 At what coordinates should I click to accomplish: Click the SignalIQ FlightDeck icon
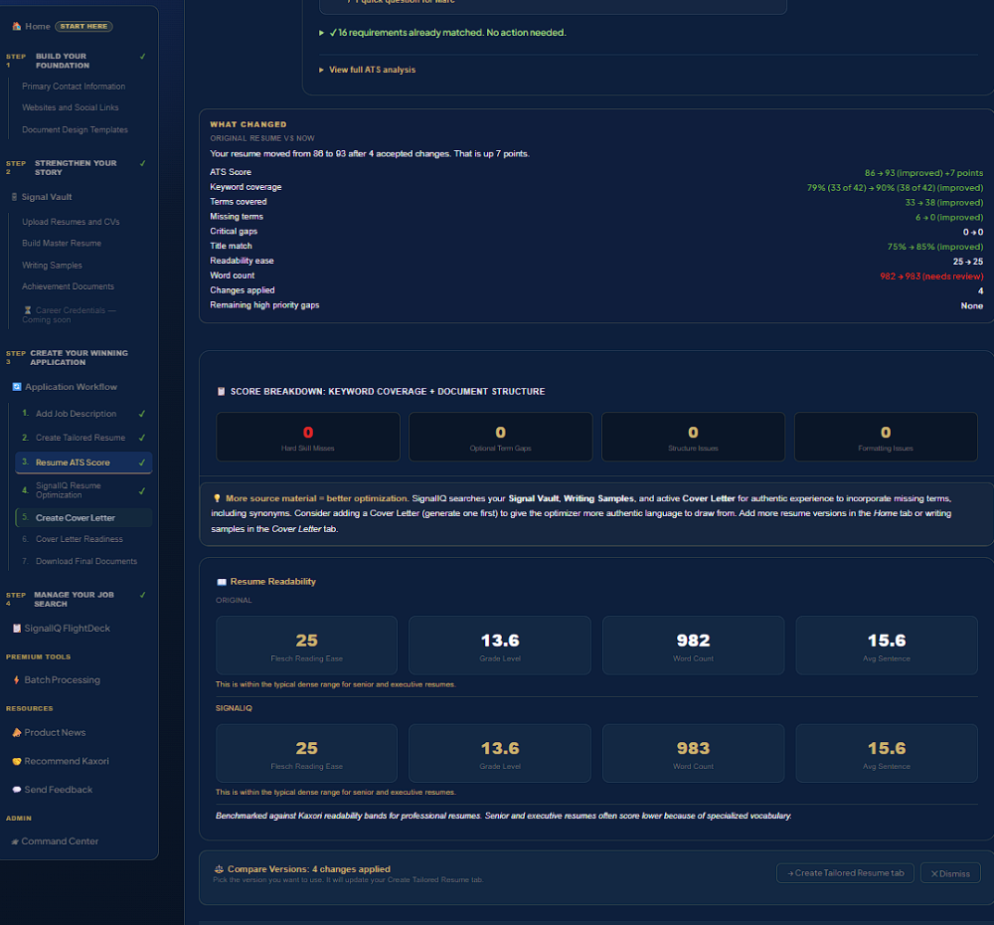tap(17, 629)
